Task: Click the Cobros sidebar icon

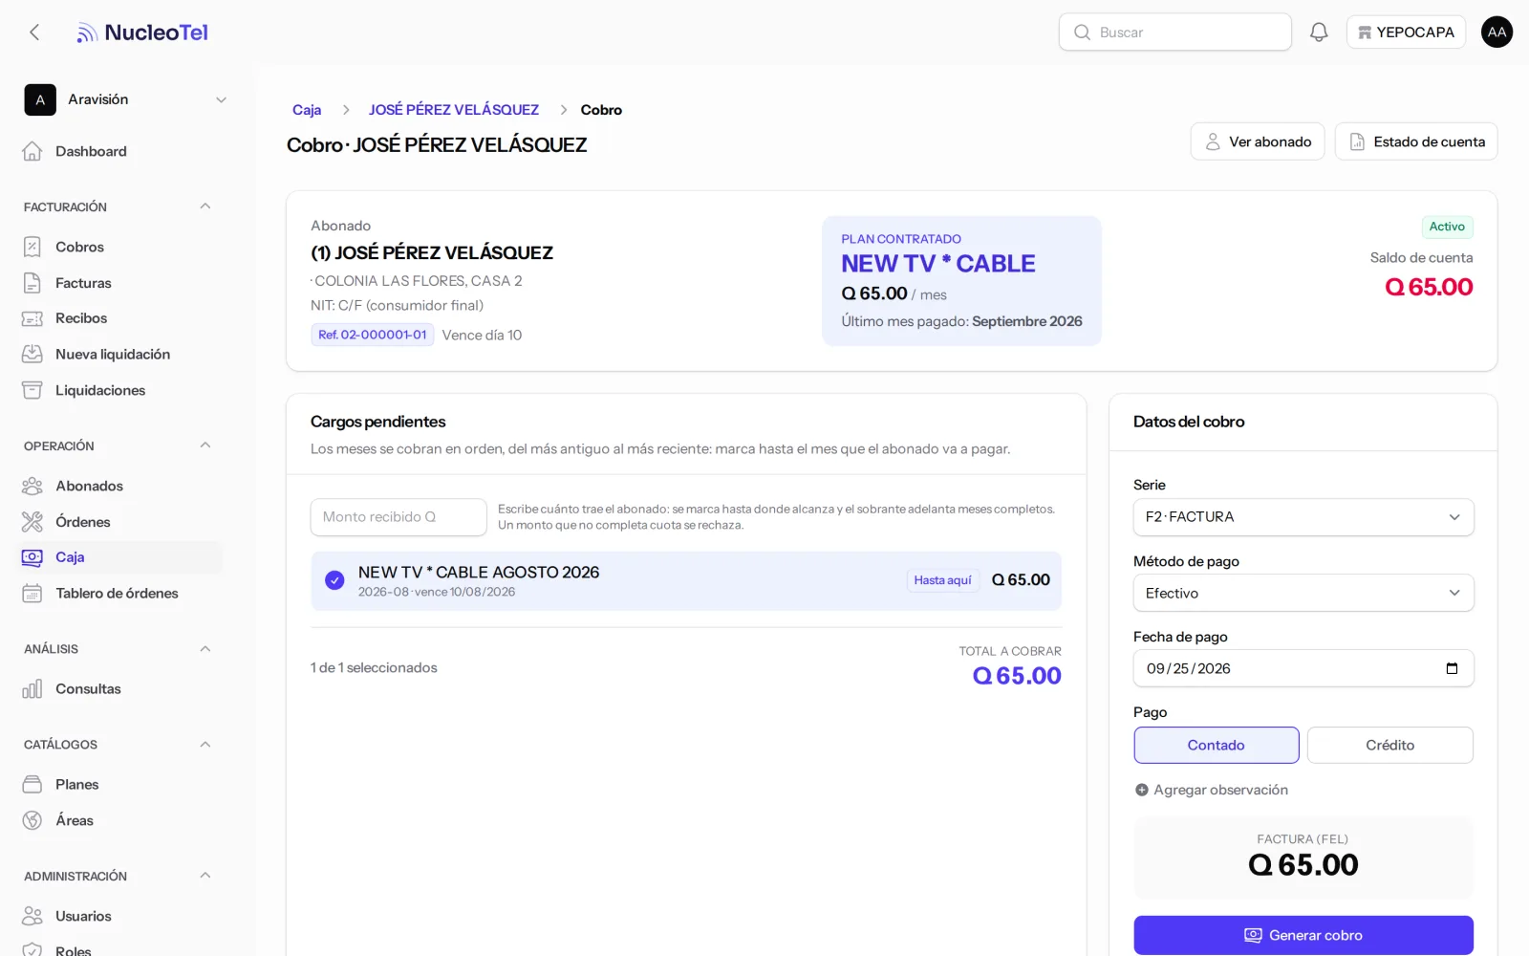Action: point(32,247)
